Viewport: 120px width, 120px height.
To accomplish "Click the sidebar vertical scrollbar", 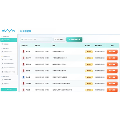I will (x=18, y=54).
